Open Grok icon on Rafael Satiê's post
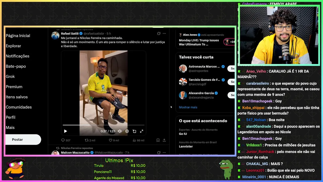Viewport: 323px width, 182px height. (159, 33)
